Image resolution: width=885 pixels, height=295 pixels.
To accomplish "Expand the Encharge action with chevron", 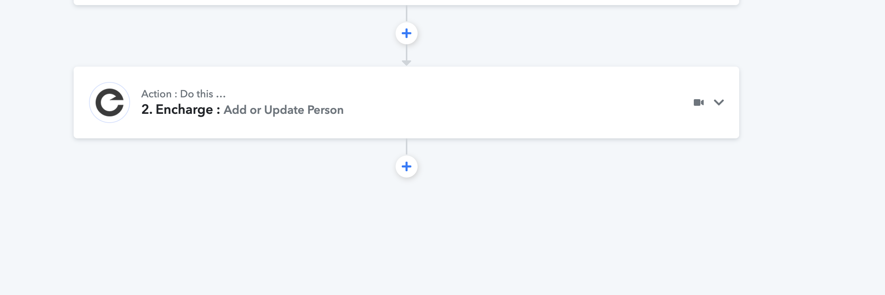I will tap(719, 102).
